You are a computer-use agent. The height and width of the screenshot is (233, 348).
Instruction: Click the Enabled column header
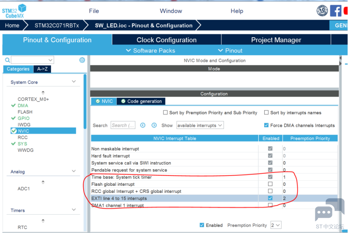[271, 138]
